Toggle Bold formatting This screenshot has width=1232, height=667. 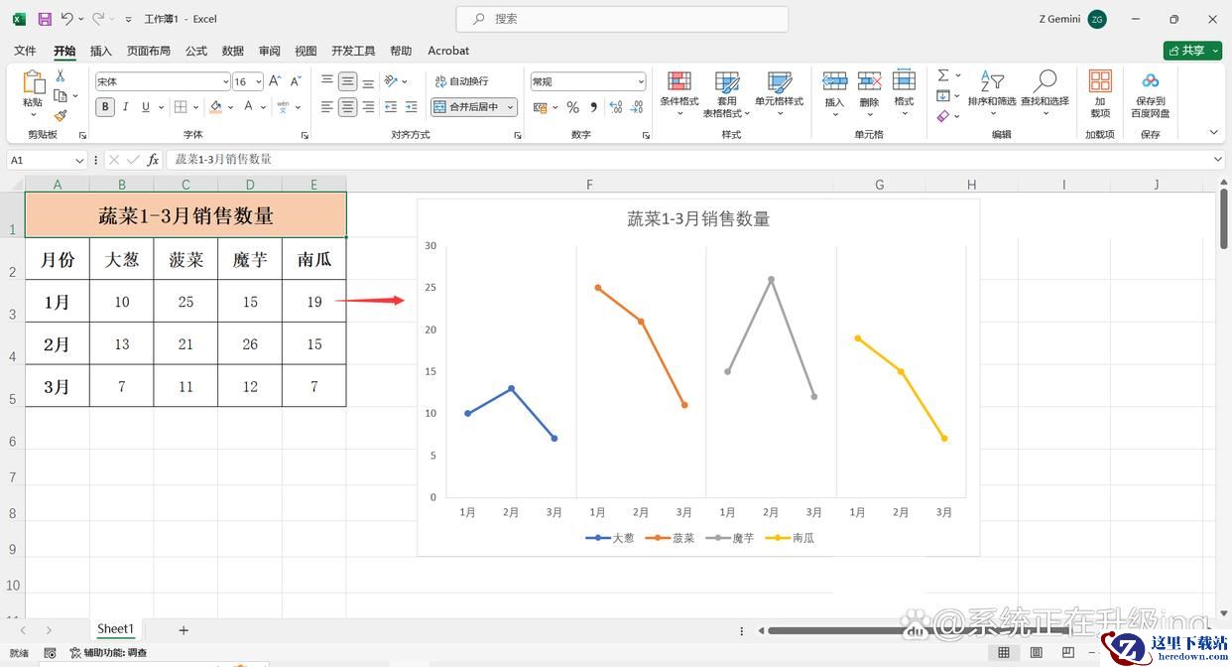[x=105, y=107]
